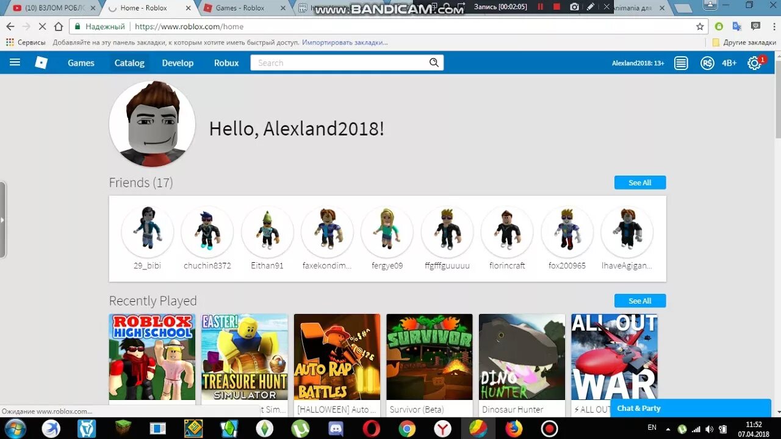Open Roblox High School game thumbnail
This screenshot has width=781, height=439.
coord(152,357)
